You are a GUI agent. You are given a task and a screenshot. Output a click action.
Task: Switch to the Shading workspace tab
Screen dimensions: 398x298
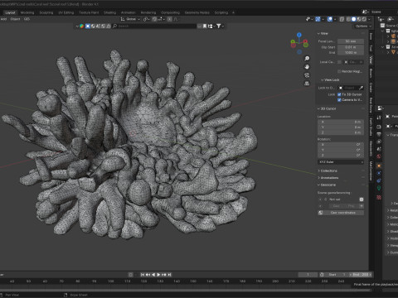pyautogui.click(x=109, y=12)
